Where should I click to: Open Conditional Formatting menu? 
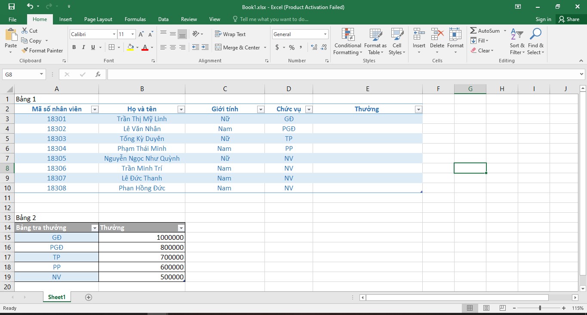[x=347, y=42]
